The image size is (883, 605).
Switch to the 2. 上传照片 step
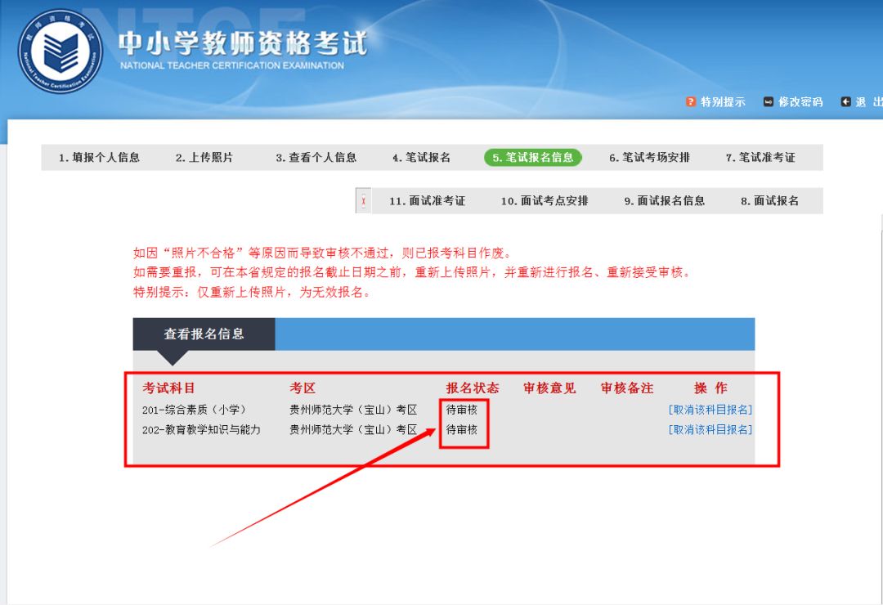tap(205, 156)
